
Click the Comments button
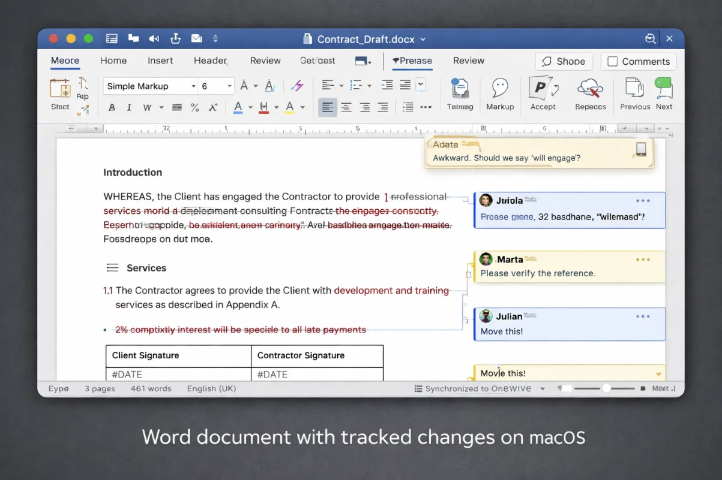pyautogui.click(x=638, y=61)
